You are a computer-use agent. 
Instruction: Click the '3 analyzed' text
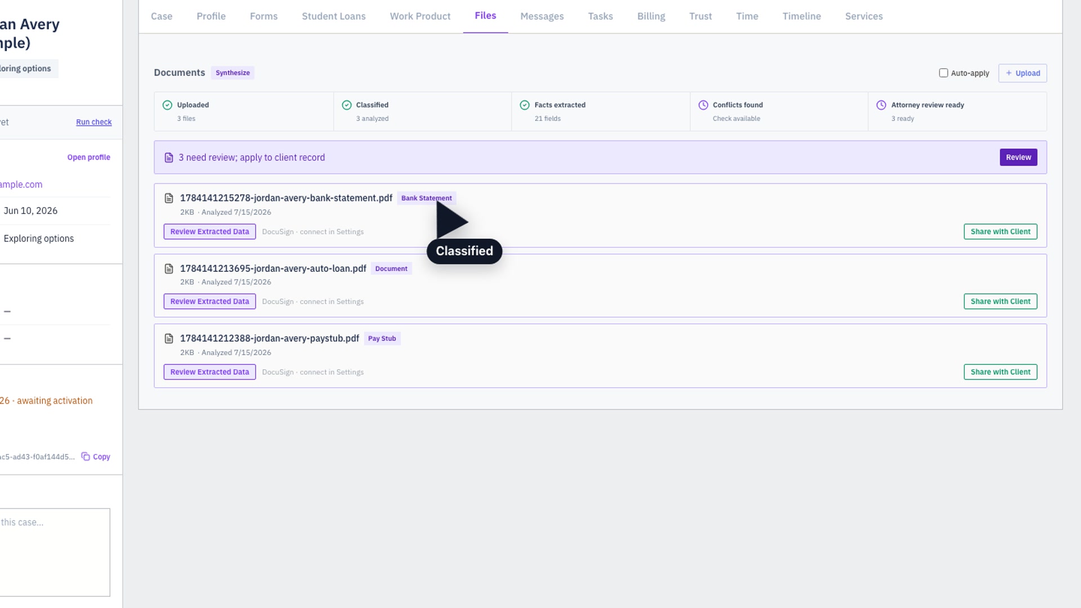coord(372,119)
